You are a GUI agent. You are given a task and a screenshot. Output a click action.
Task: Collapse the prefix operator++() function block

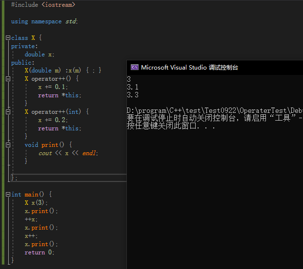(x=8, y=79)
